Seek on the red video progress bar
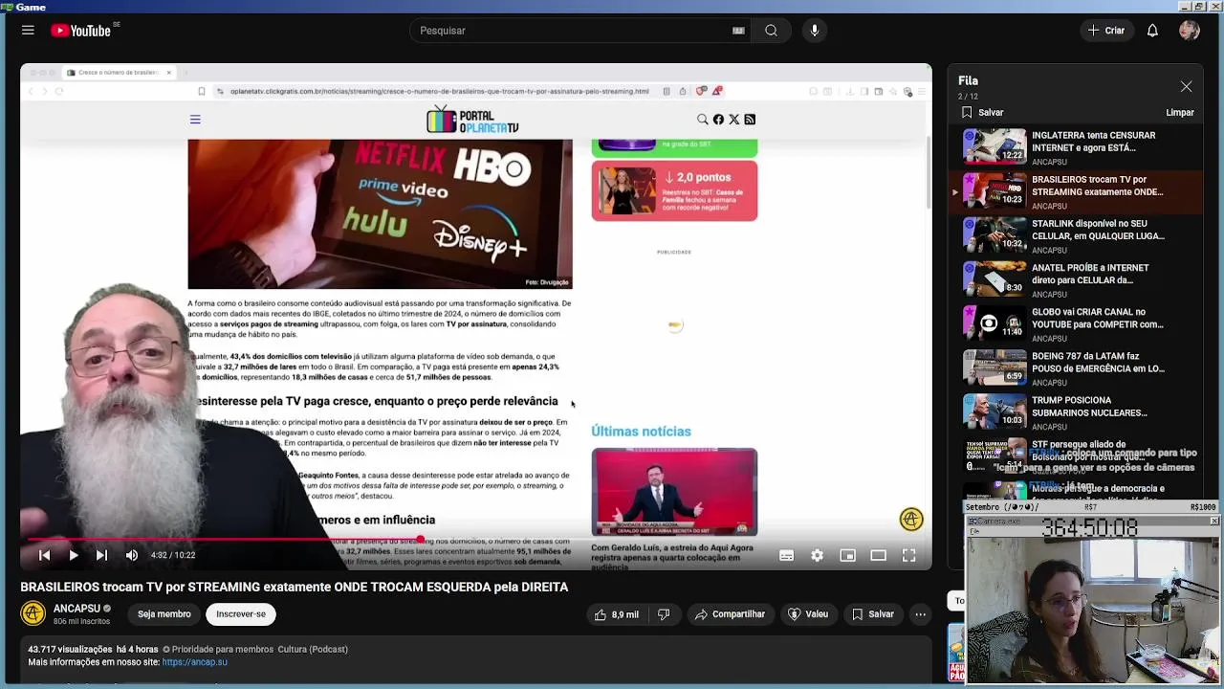 (476, 539)
